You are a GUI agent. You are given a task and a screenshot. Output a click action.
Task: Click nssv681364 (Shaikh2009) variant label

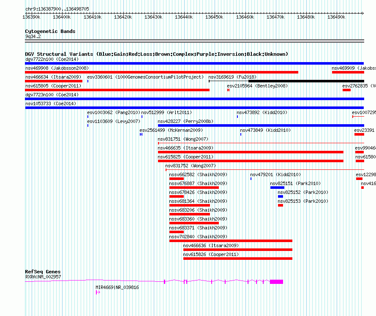point(198,201)
